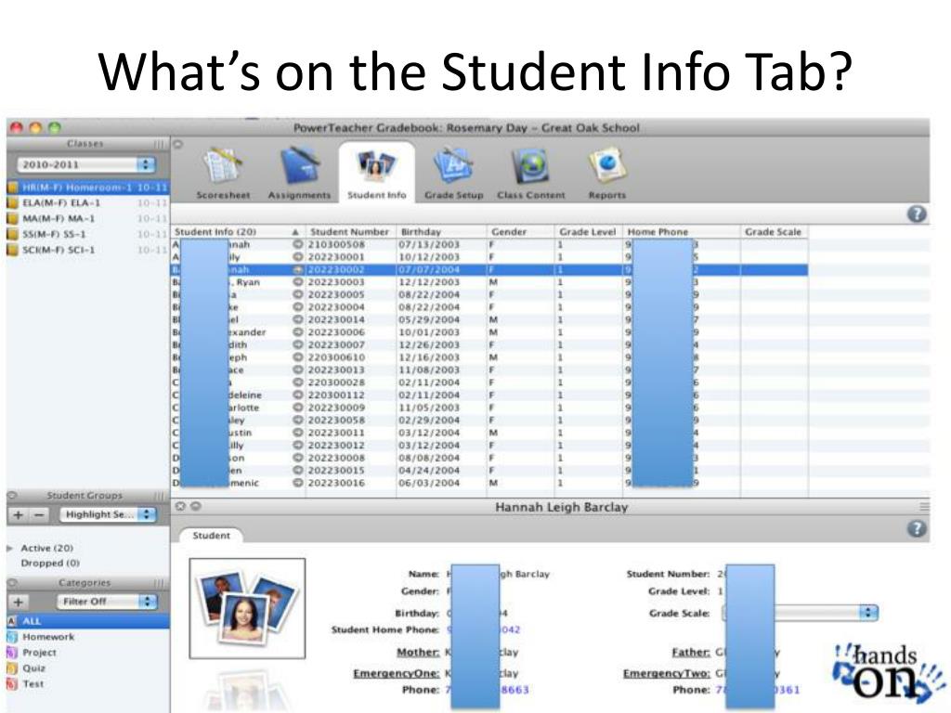
Task: Click arrow icon next to student number 202230003
Action: (298, 282)
